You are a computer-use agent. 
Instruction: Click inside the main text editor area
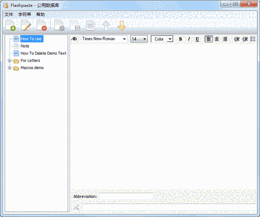pyautogui.click(x=163, y=116)
